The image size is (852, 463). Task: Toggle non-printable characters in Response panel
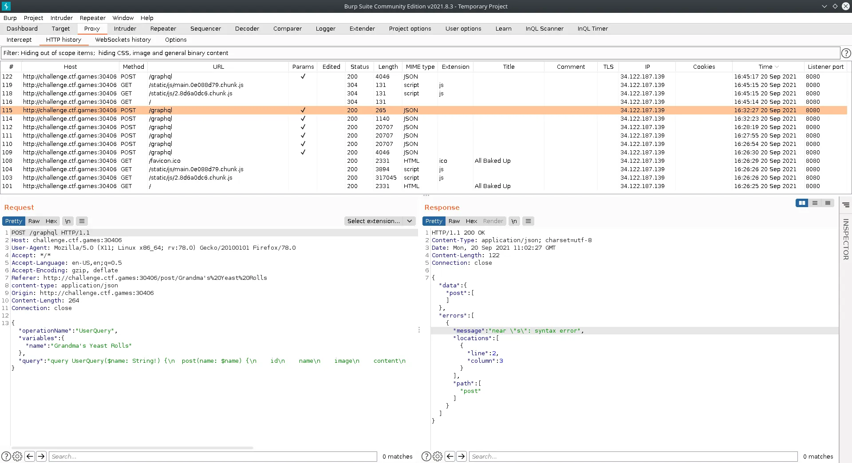[514, 221]
